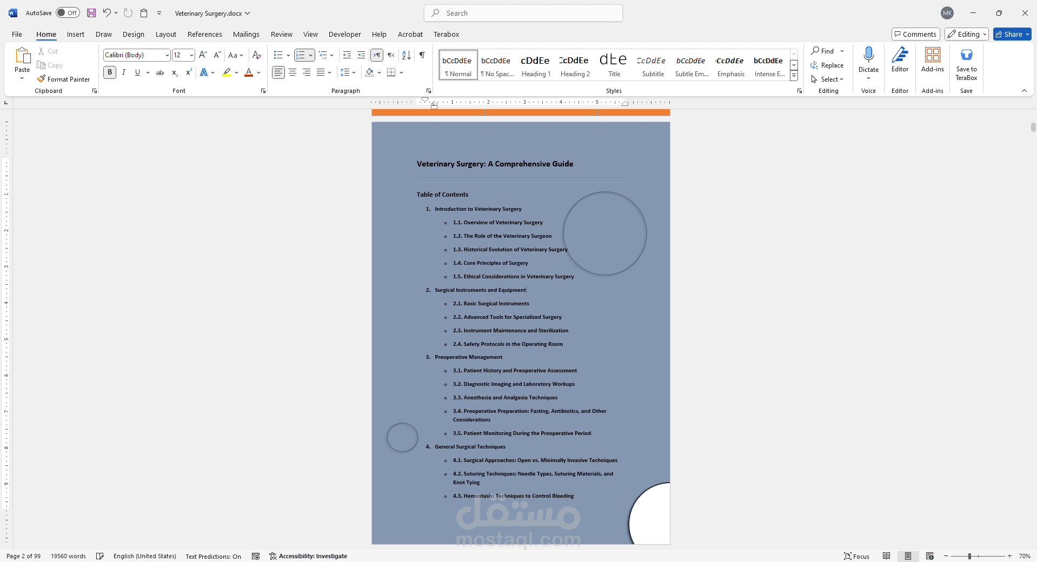The height and width of the screenshot is (562, 1037).
Task: Open the Review tab
Action: click(x=282, y=34)
